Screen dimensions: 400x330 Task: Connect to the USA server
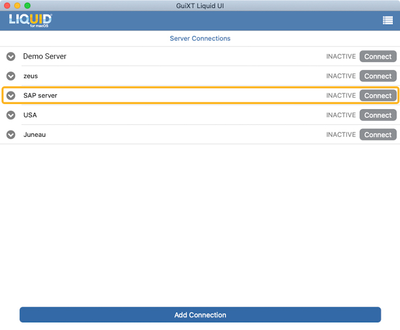(378, 115)
